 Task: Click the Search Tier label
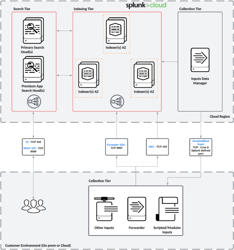click(22, 9)
